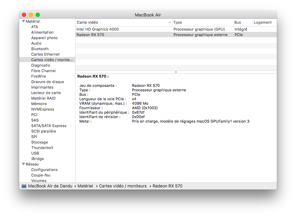
Task: Minimize the window with the yellow button
Action: 31,15
